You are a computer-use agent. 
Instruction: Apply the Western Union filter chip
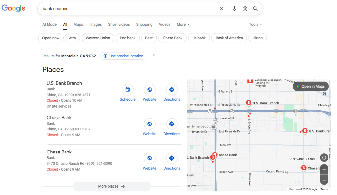[x=98, y=38]
